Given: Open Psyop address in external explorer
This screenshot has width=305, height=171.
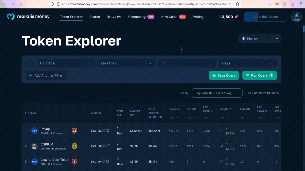Looking at the screenshot, I should point(108,130).
